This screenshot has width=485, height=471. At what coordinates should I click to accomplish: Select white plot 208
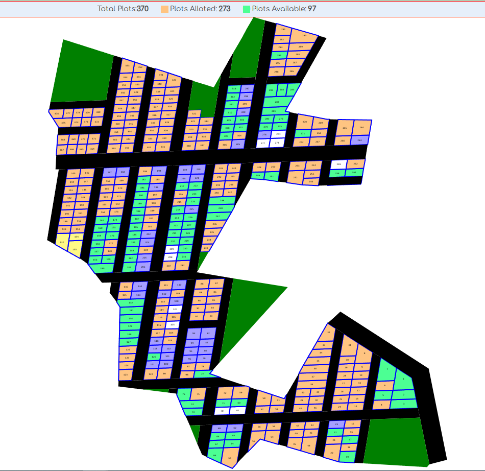[171, 257]
